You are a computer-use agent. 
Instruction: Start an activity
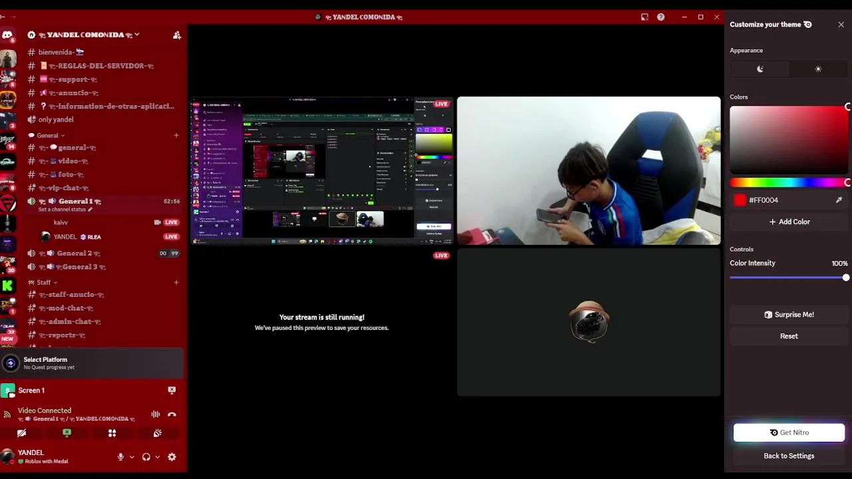[112, 433]
